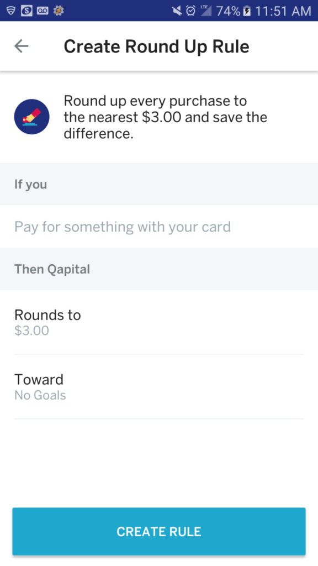318x566 pixels.
Task: Tap the muted sound status icon
Action: coord(177,11)
